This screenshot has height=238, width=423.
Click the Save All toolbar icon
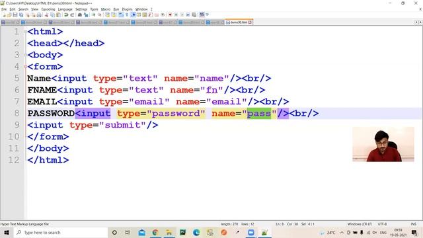click(x=21, y=15)
